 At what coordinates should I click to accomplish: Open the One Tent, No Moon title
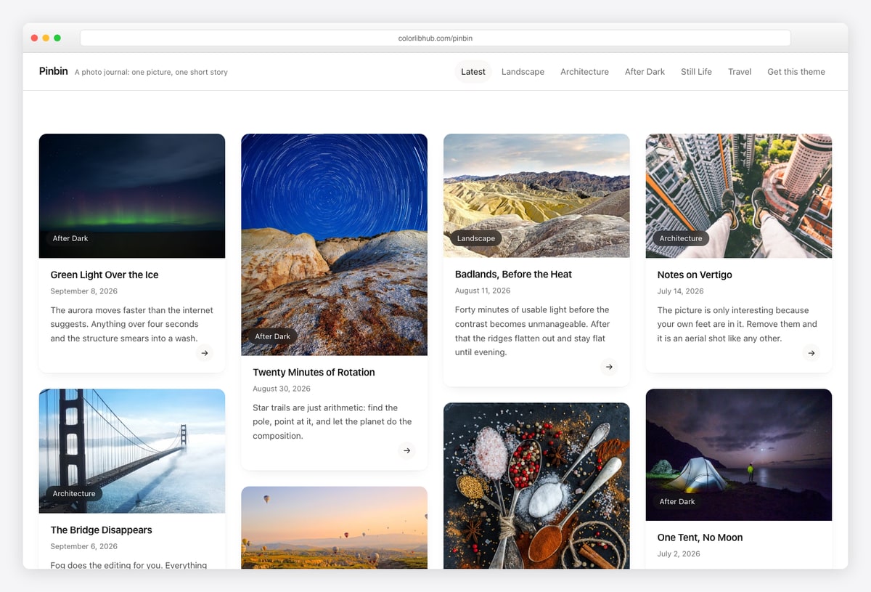point(700,538)
